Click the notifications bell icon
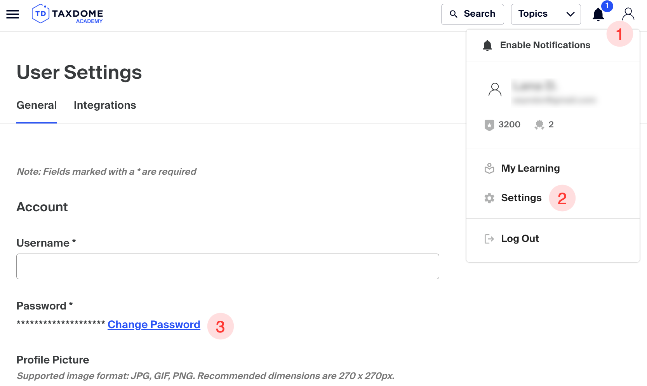647x386 pixels. 598,15
